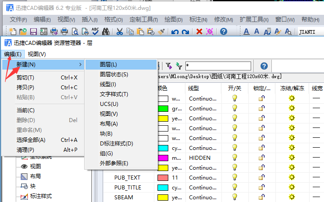Click the clipboard Paste icon
Viewport: 324px width, 202px height.
(140, 31)
